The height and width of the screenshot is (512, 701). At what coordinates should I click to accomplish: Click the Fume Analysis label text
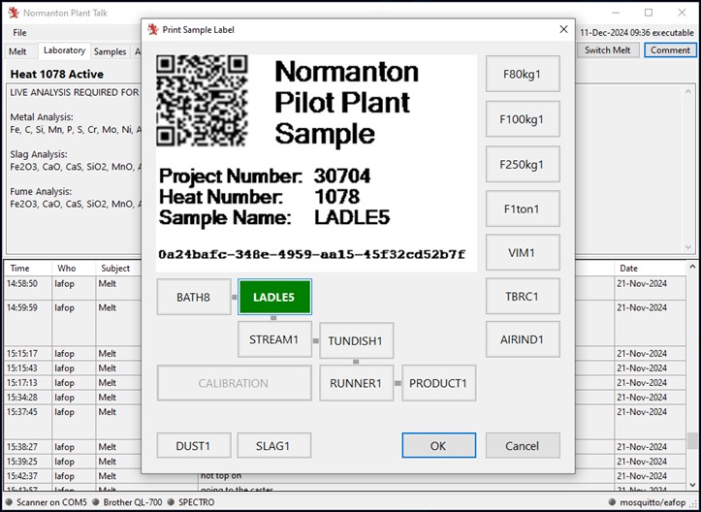click(41, 191)
